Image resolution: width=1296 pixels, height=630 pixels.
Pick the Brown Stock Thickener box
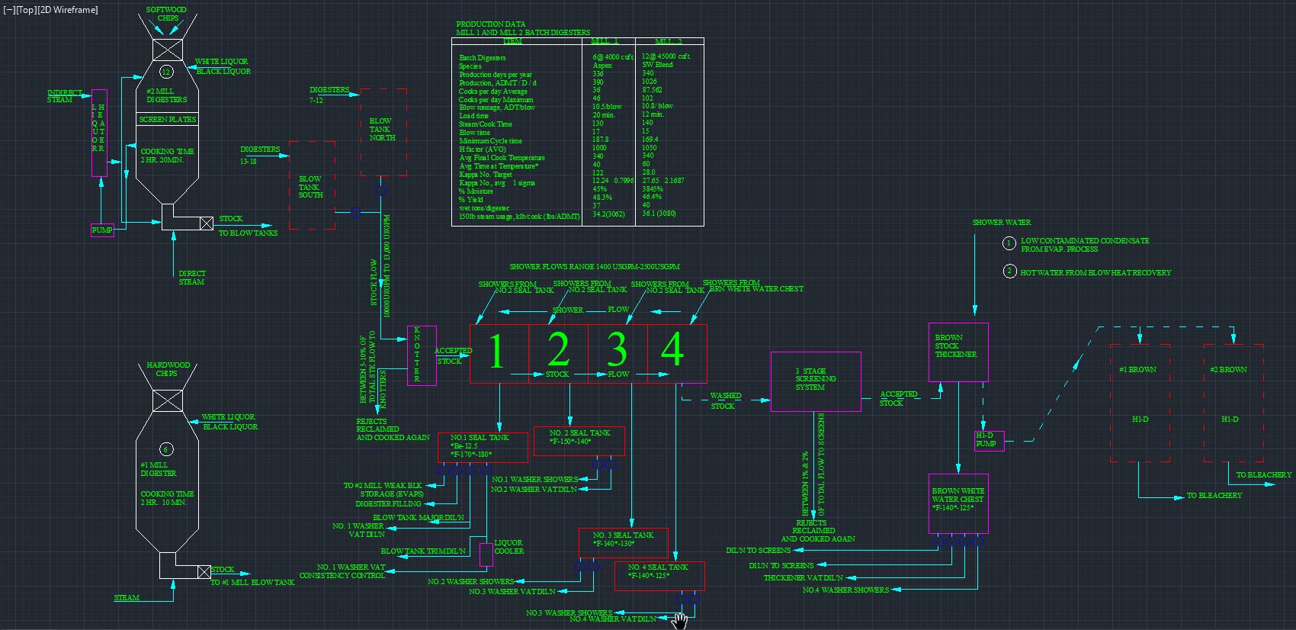pos(958,352)
